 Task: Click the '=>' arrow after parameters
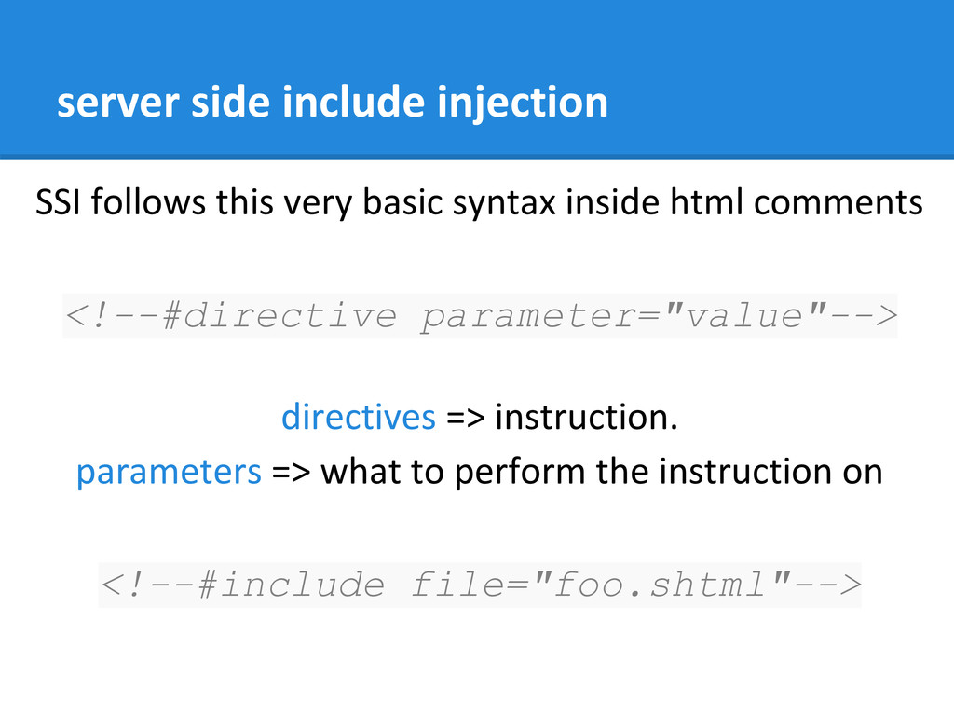[x=291, y=473]
